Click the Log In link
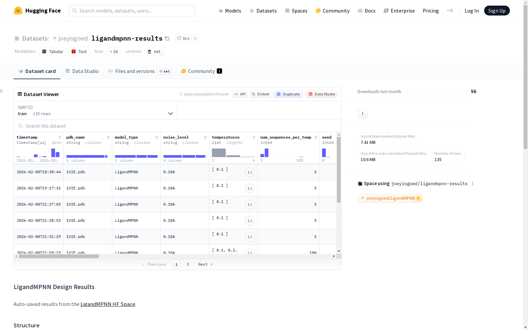The height and width of the screenshot is (330, 528). coord(472,11)
